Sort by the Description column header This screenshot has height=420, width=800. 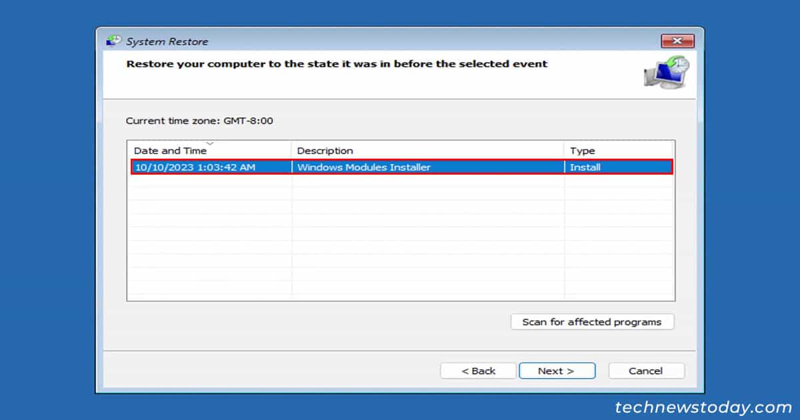coord(428,150)
